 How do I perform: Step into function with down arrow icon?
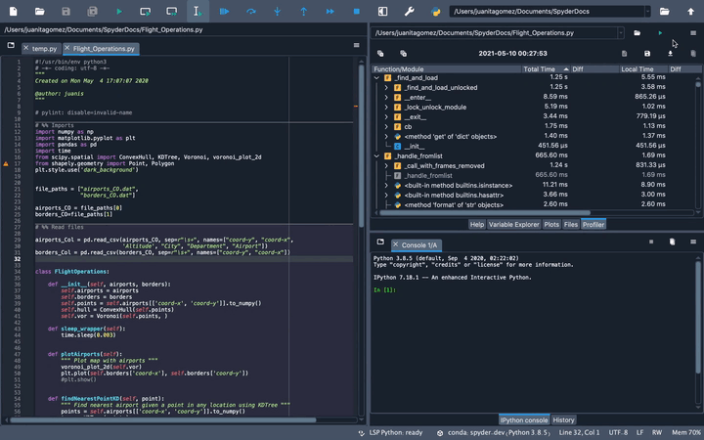(277, 11)
